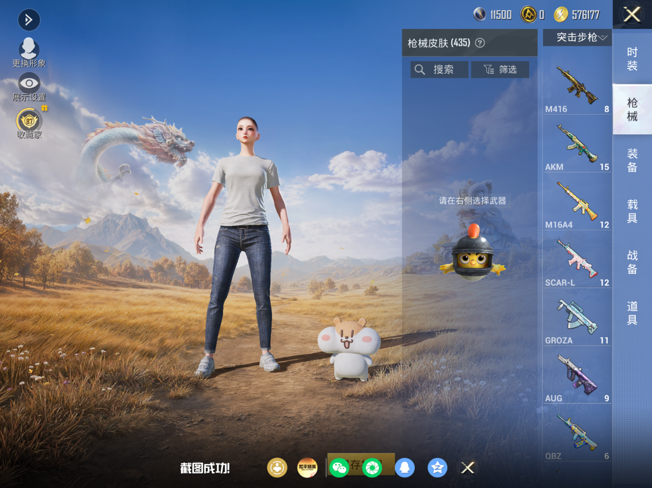Screen dimensions: 652x488
Task: Click the 搜索 search field
Action: tap(439, 70)
